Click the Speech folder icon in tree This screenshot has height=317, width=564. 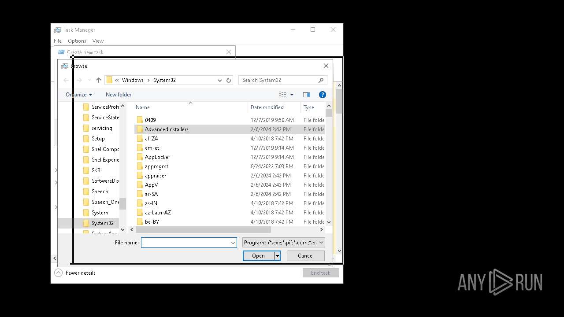pyautogui.click(x=86, y=192)
